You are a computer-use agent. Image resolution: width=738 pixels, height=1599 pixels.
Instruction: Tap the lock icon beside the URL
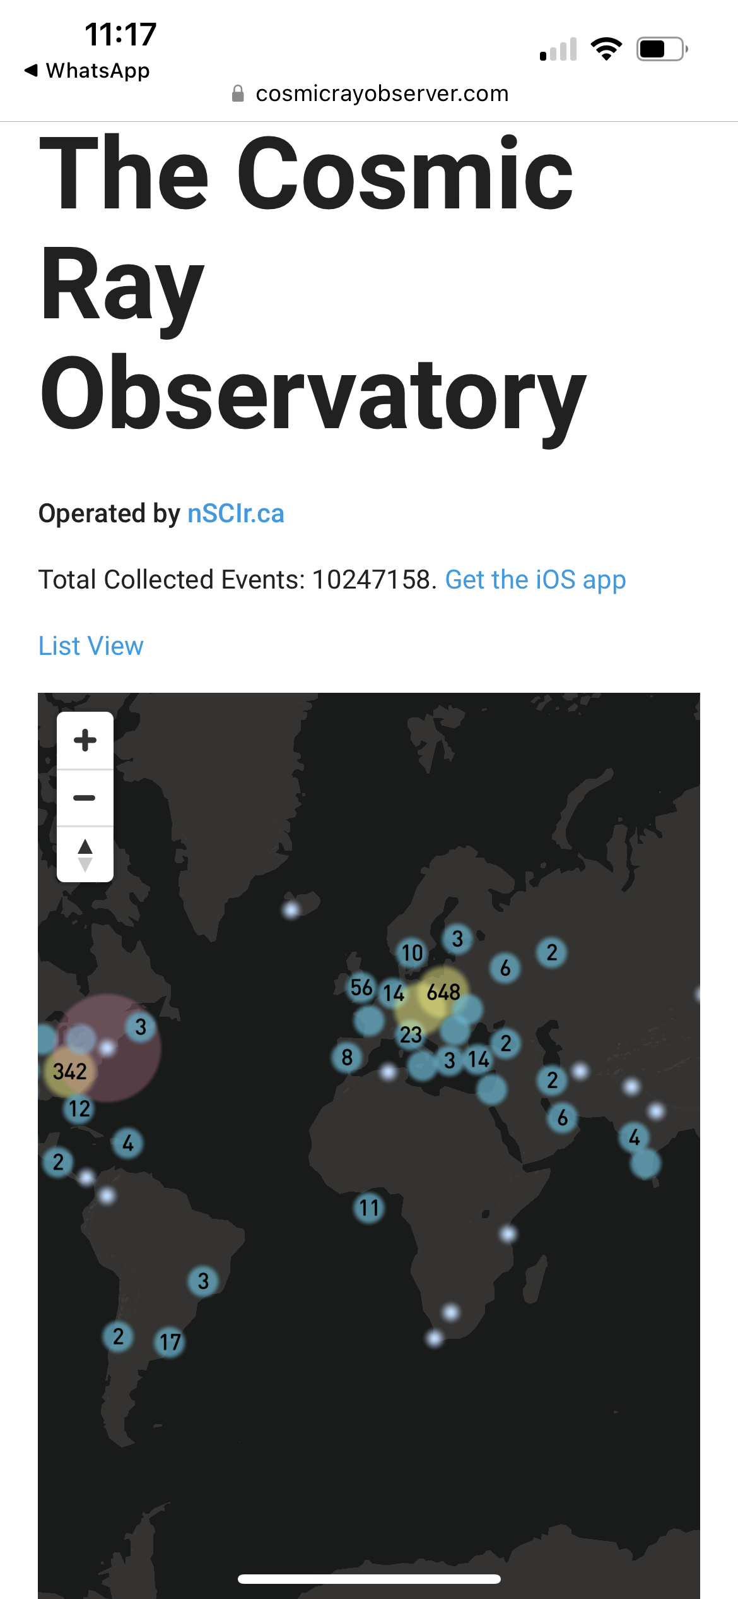pos(238,93)
